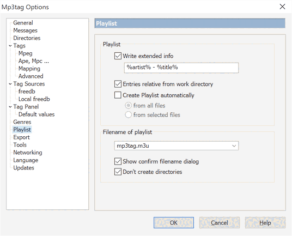Image resolution: width=292 pixels, height=236 pixels.
Task: Open the Language options page
Action: pos(26,160)
